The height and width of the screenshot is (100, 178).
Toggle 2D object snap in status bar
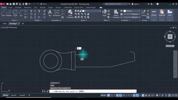click(x=137, y=95)
